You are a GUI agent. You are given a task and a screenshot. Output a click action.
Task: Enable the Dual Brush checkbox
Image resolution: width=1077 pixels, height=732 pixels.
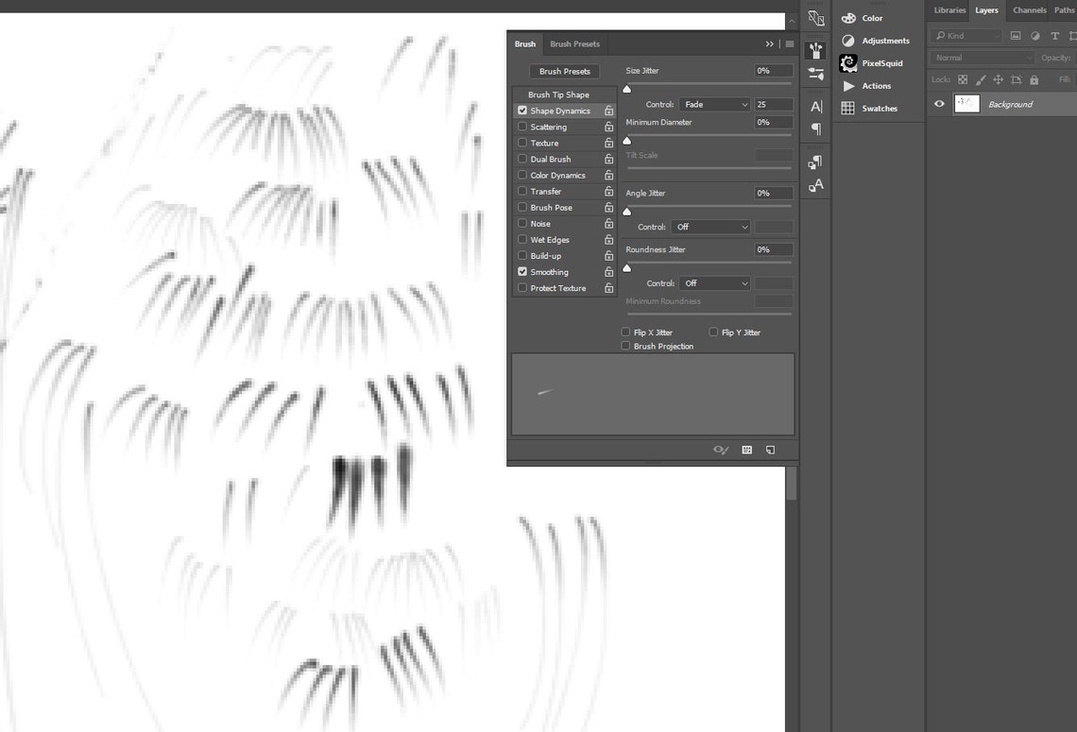coord(522,159)
